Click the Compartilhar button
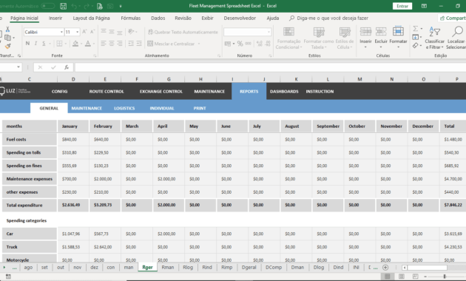The height and width of the screenshot is (281, 466). [452, 18]
